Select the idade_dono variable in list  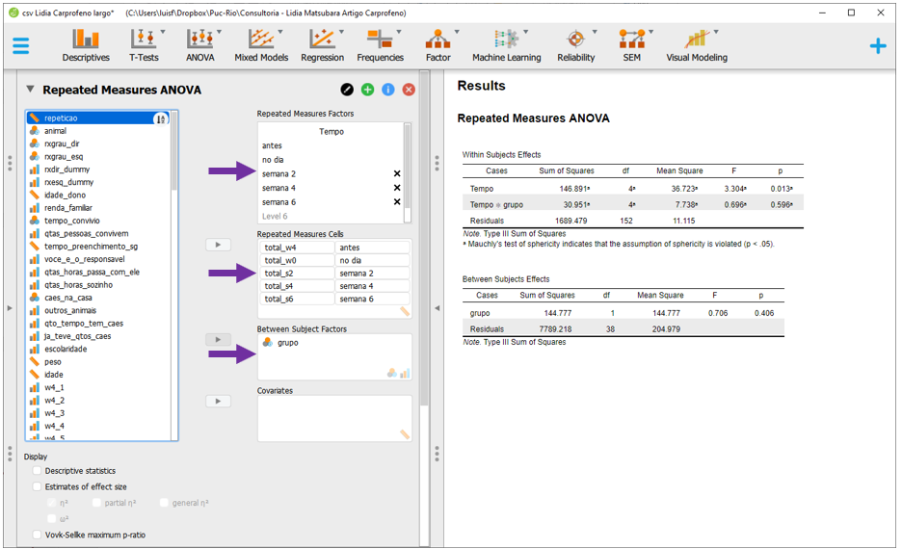[67, 195]
